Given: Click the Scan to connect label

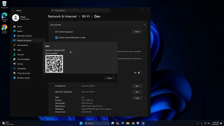Looking at the screenshot, I should (x=51, y=53).
